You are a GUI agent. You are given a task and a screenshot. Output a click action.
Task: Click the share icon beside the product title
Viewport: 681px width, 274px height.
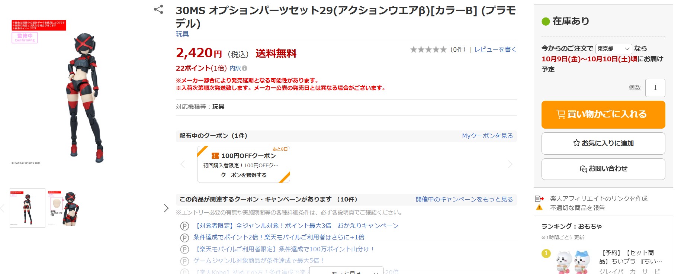(158, 9)
